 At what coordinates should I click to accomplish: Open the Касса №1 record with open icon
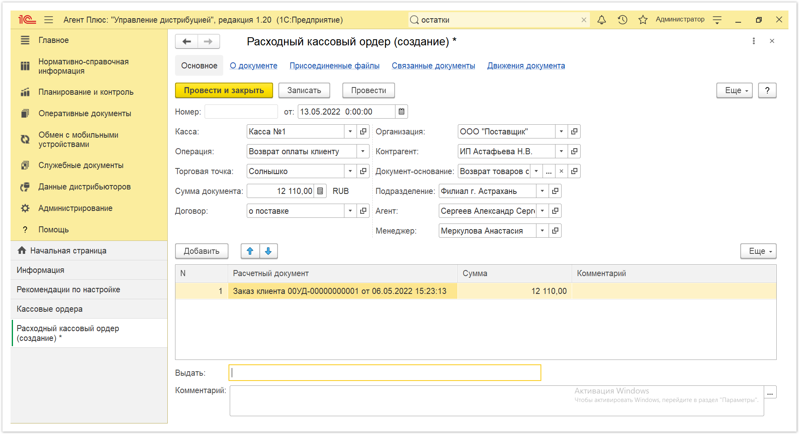point(363,132)
